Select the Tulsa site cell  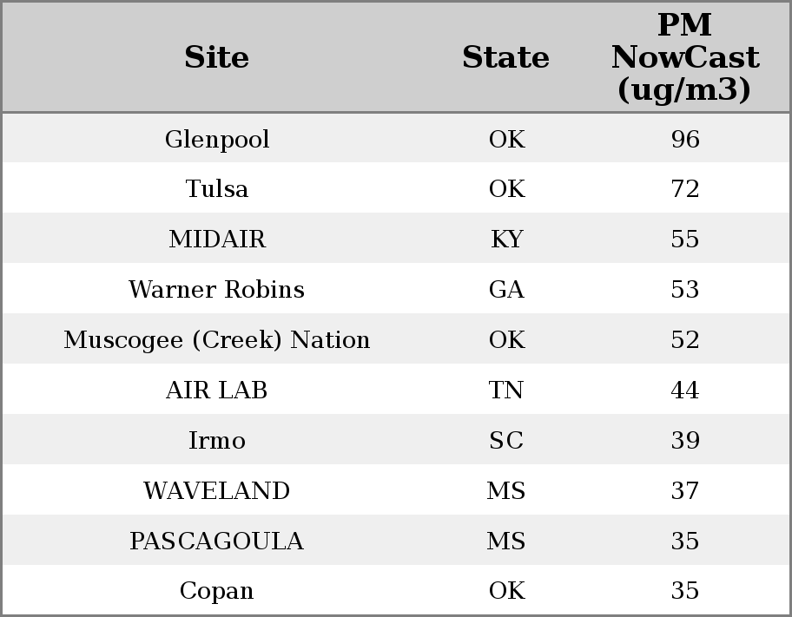coord(217,189)
